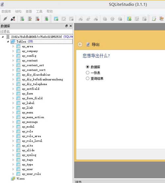Open the 帮助 menu
The image size is (165, 183).
click(50, 12)
